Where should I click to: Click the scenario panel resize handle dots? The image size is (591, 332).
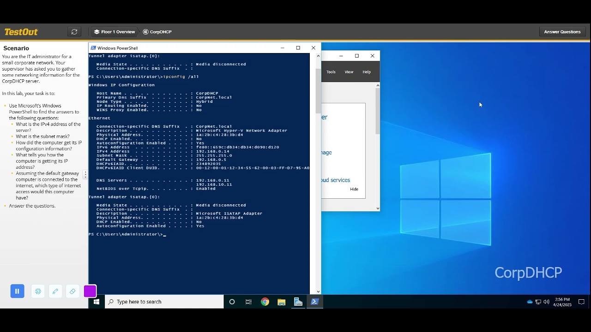(85, 175)
